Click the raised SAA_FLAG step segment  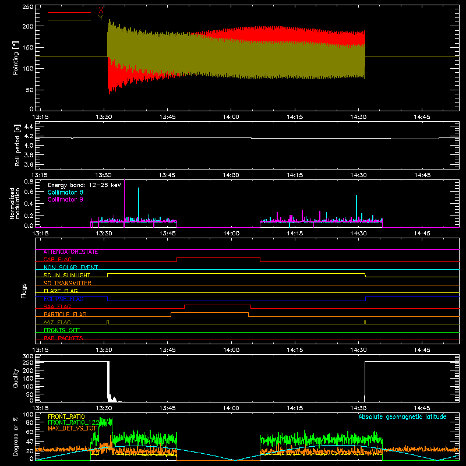(217, 305)
